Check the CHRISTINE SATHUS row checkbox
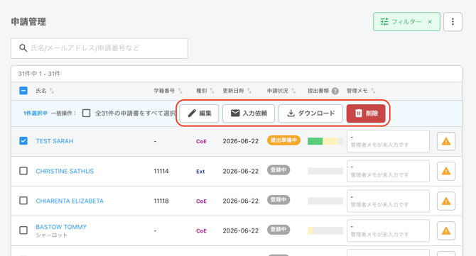Viewport: 476px width, 256px height. pos(23,171)
